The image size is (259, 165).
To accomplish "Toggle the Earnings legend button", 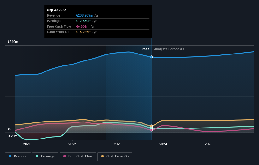I will [45, 156].
